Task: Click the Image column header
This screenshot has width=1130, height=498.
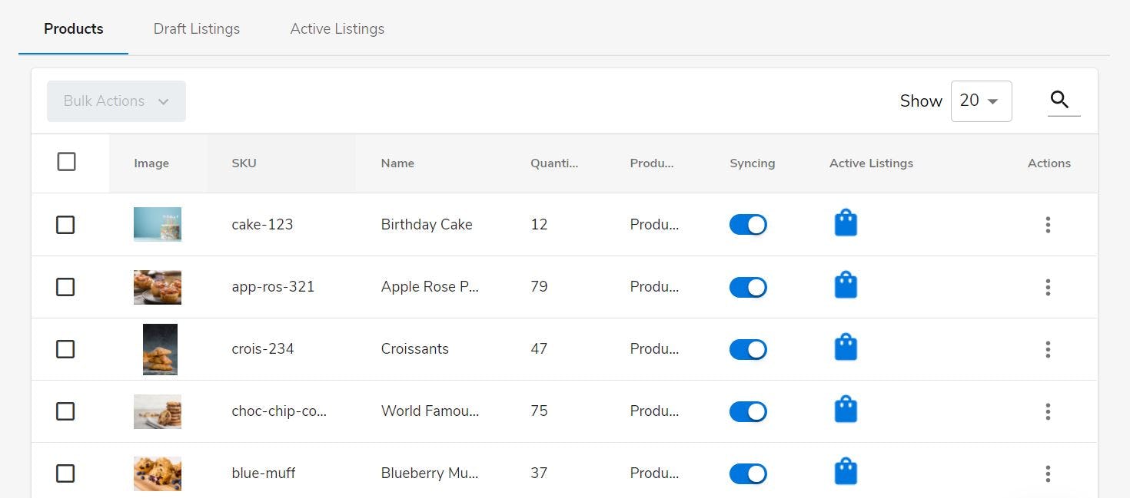Action: click(x=151, y=163)
